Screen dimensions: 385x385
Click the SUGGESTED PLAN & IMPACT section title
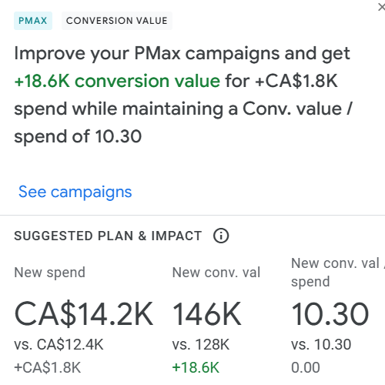[x=108, y=236]
